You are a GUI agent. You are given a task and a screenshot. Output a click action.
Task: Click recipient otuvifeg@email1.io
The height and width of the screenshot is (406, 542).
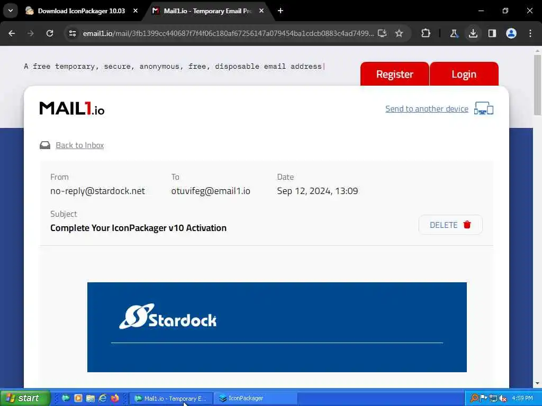coord(211,191)
